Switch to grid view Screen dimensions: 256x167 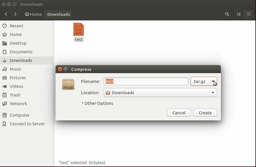[x=249, y=14]
